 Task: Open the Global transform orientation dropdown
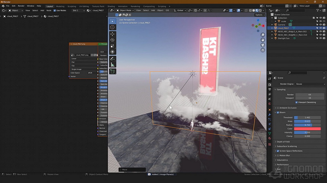(x=180, y=11)
